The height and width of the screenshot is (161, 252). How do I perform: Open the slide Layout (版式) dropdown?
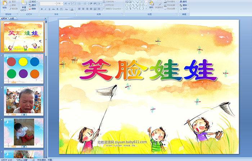(x=33, y=1)
